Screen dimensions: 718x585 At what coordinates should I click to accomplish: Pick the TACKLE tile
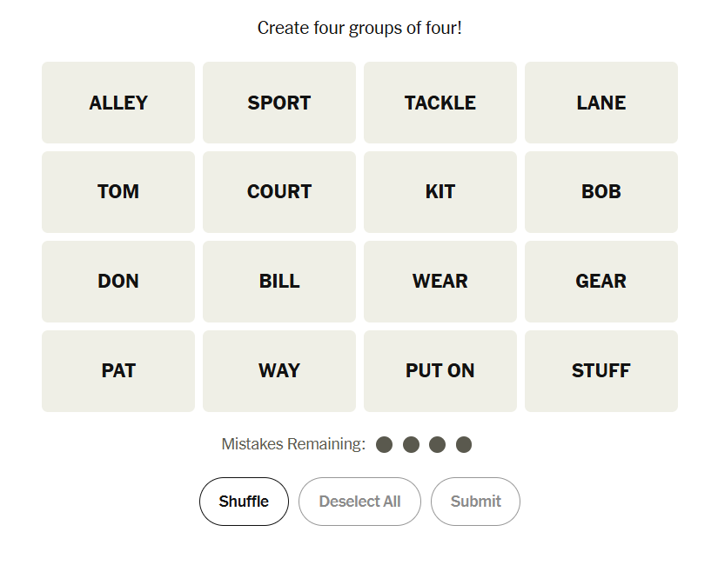pyautogui.click(x=440, y=103)
